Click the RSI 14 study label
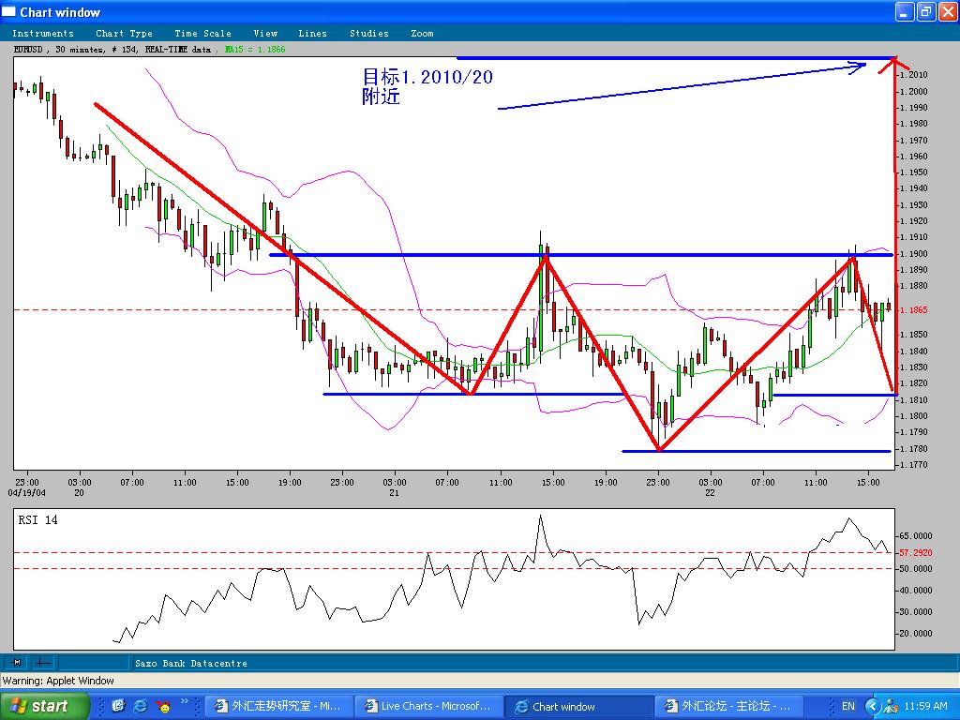The width and height of the screenshot is (960, 720). (x=37, y=519)
